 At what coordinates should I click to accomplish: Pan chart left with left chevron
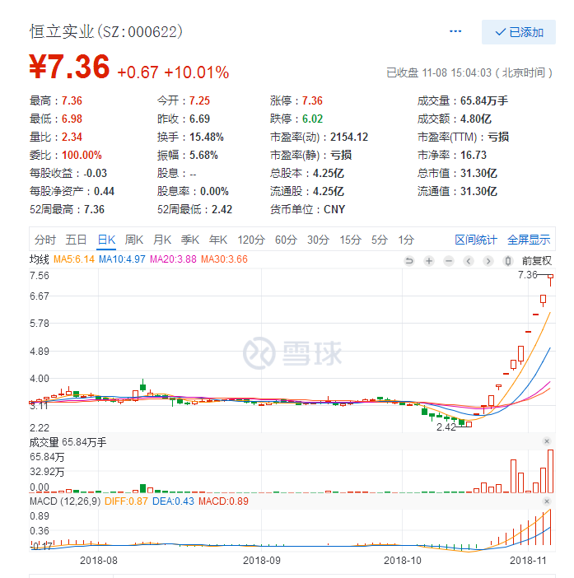[x=469, y=261]
